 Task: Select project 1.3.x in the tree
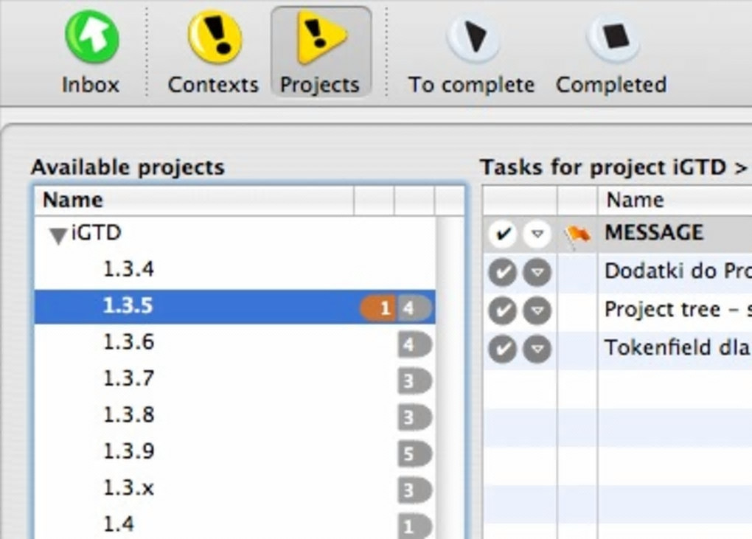pos(128,487)
